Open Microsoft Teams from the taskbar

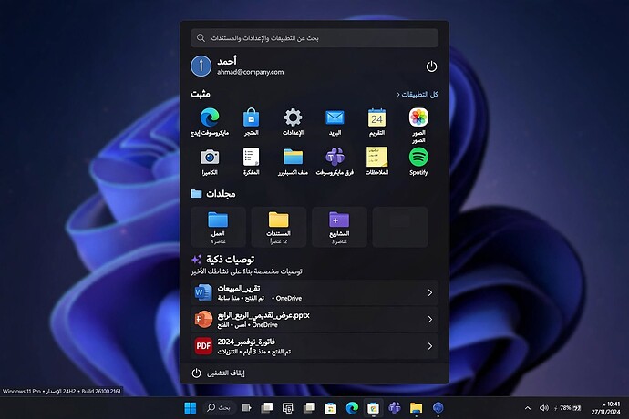395,408
